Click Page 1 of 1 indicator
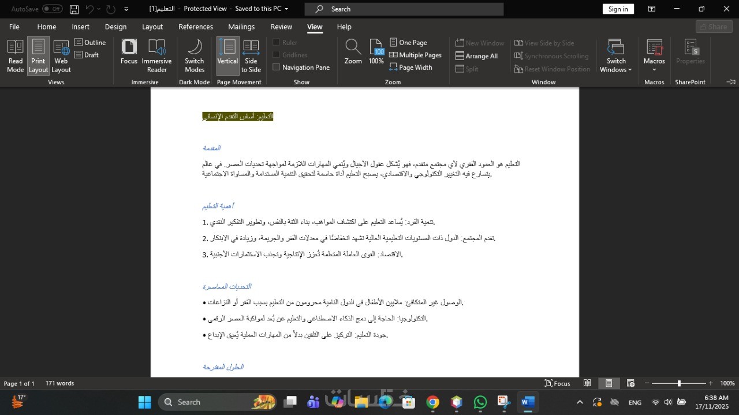The image size is (739, 415). (19, 383)
